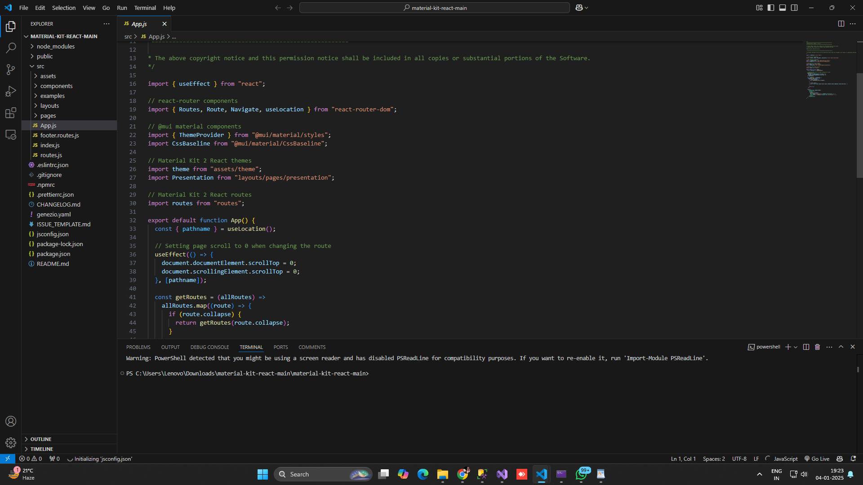The height and width of the screenshot is (485, 863).
Task: Click the Split Editor Right icon
Action: point(841,24)
